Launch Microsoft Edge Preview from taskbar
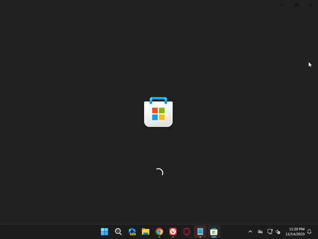 pyautogui.click(x=132, y=232)
